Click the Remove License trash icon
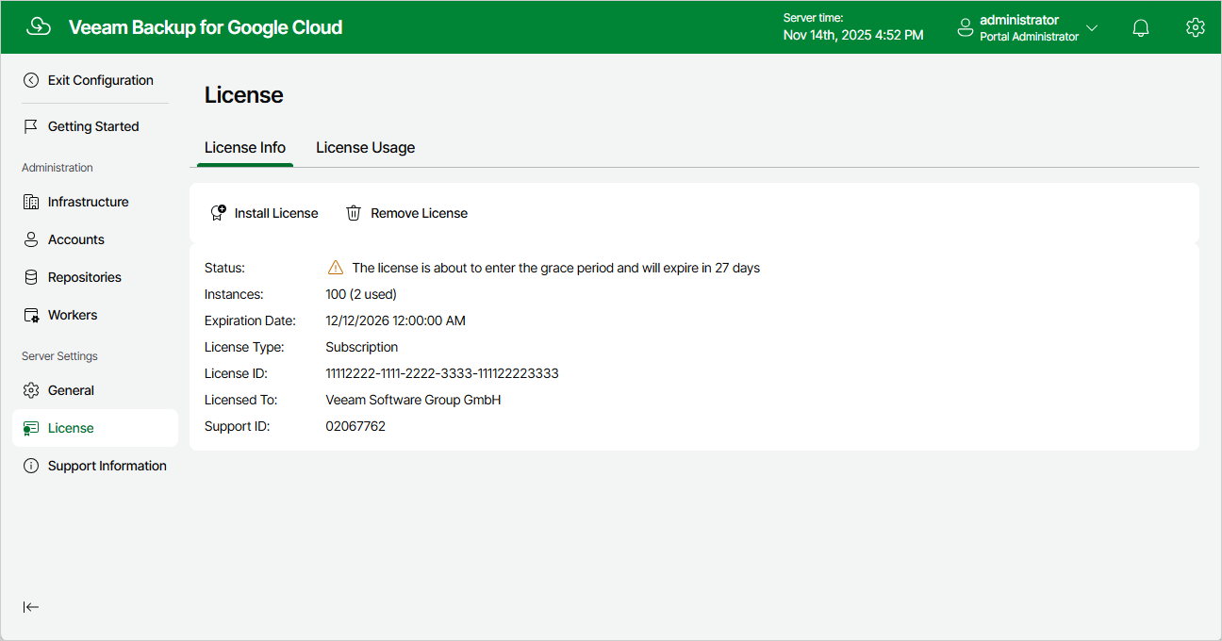Image resolution: width=1222 pixels, height=641 pixels. pos(354,213)
